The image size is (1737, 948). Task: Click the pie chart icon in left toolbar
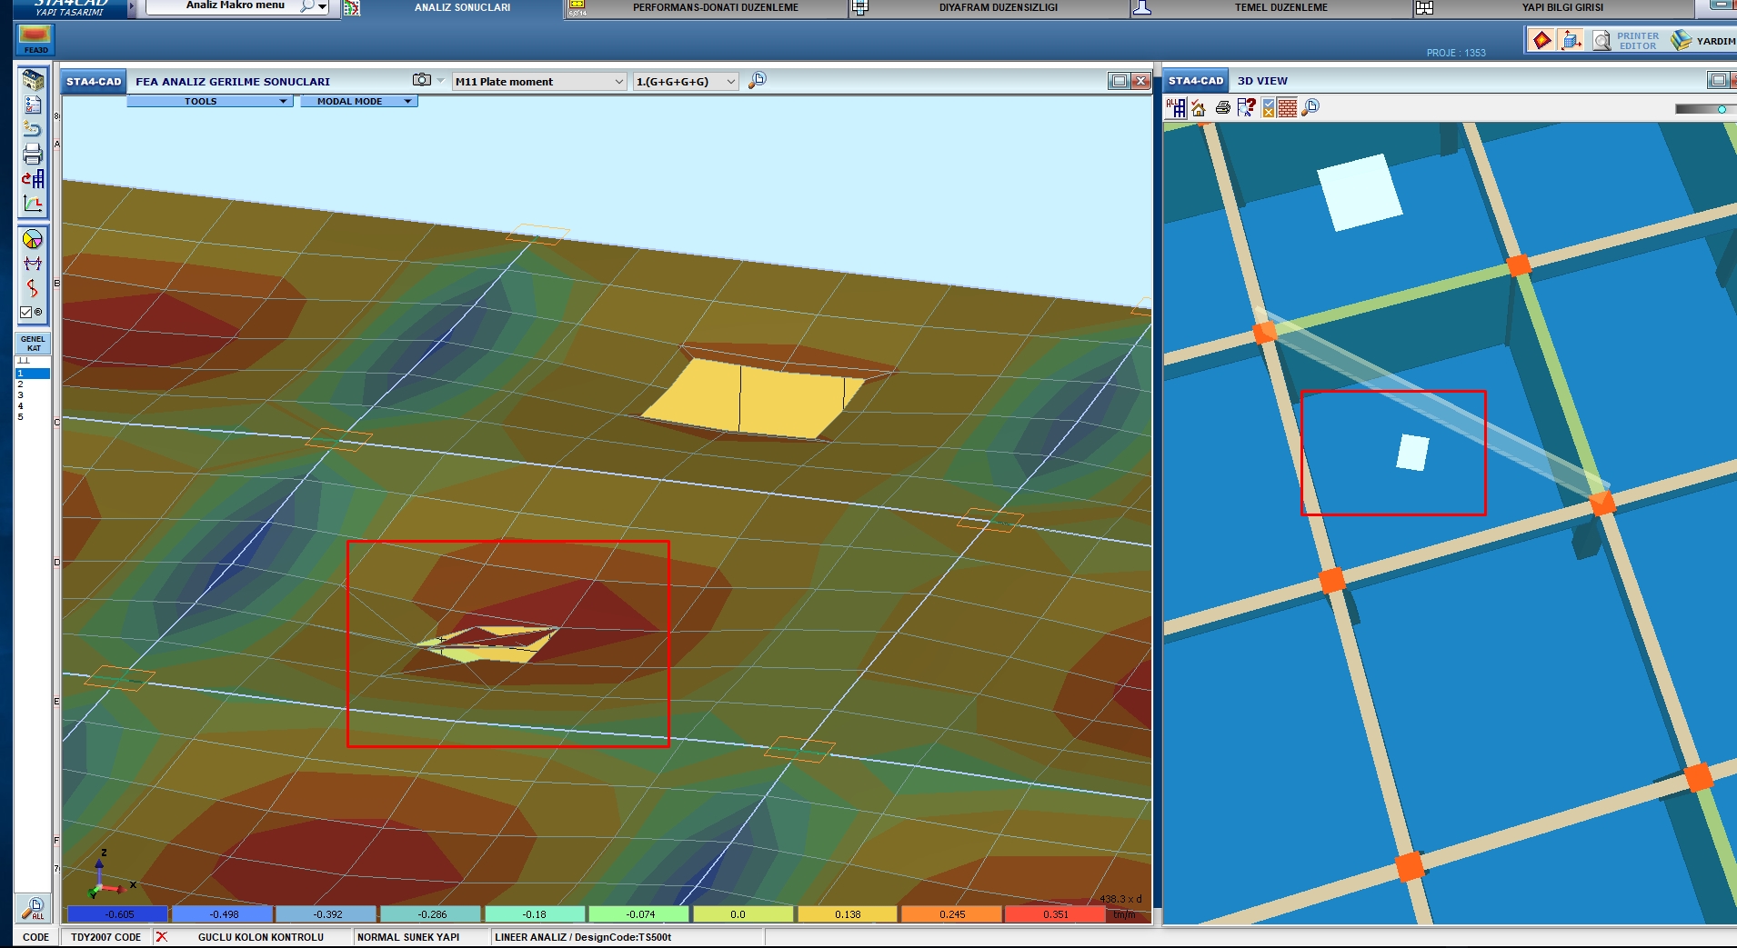pyautogui.click(x=33, y=240)
